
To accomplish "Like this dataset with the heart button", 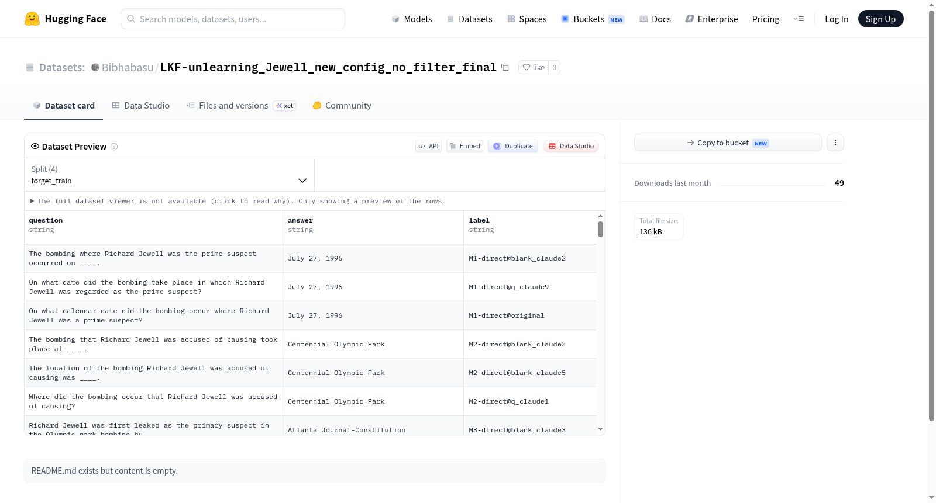I will pyautogui.click(x=534, y=67).
